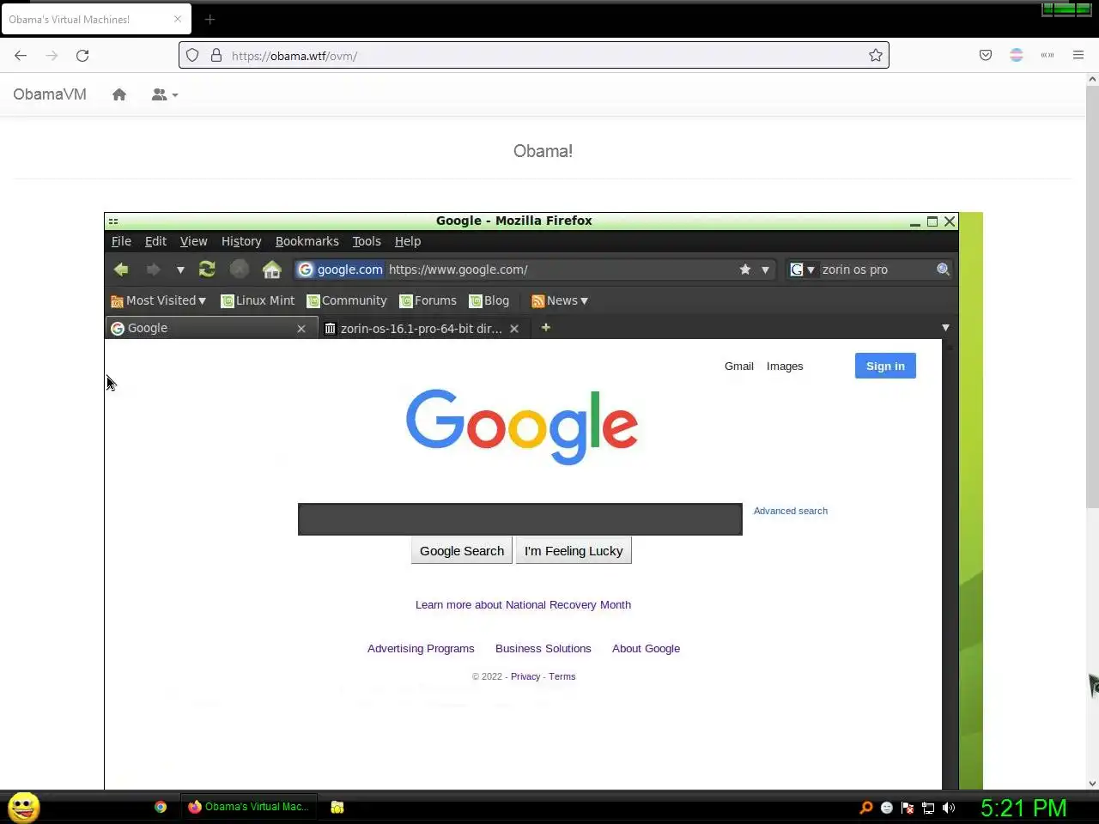Bookmark page with star in inner URL bar
The width and height of the screenshot is (1099, 824).
[x=745, y=270]
